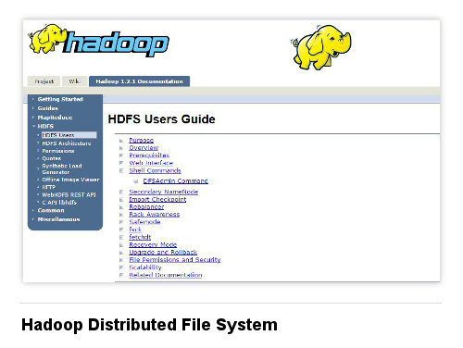
Task: Click the bullet icon beside Rebalancer
Action: [x=121, y=207]
